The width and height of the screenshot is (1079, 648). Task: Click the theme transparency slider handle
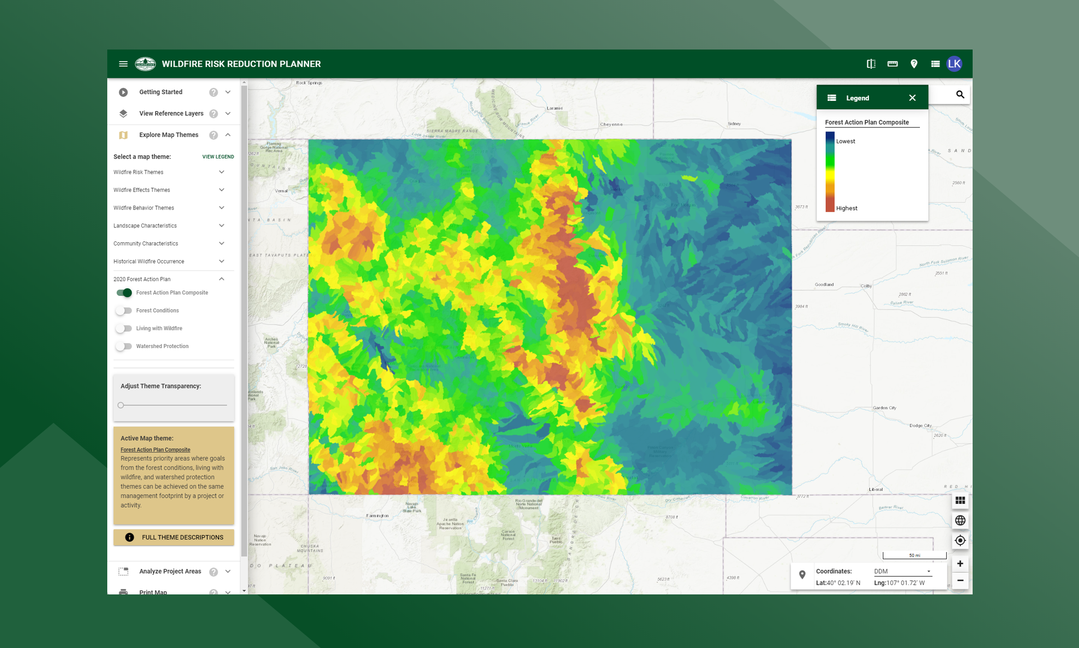pos(121,405)
